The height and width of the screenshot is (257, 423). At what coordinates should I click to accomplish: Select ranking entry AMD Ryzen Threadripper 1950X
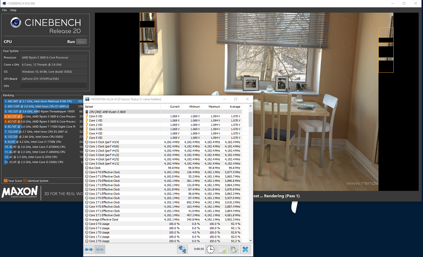point(43,111)
